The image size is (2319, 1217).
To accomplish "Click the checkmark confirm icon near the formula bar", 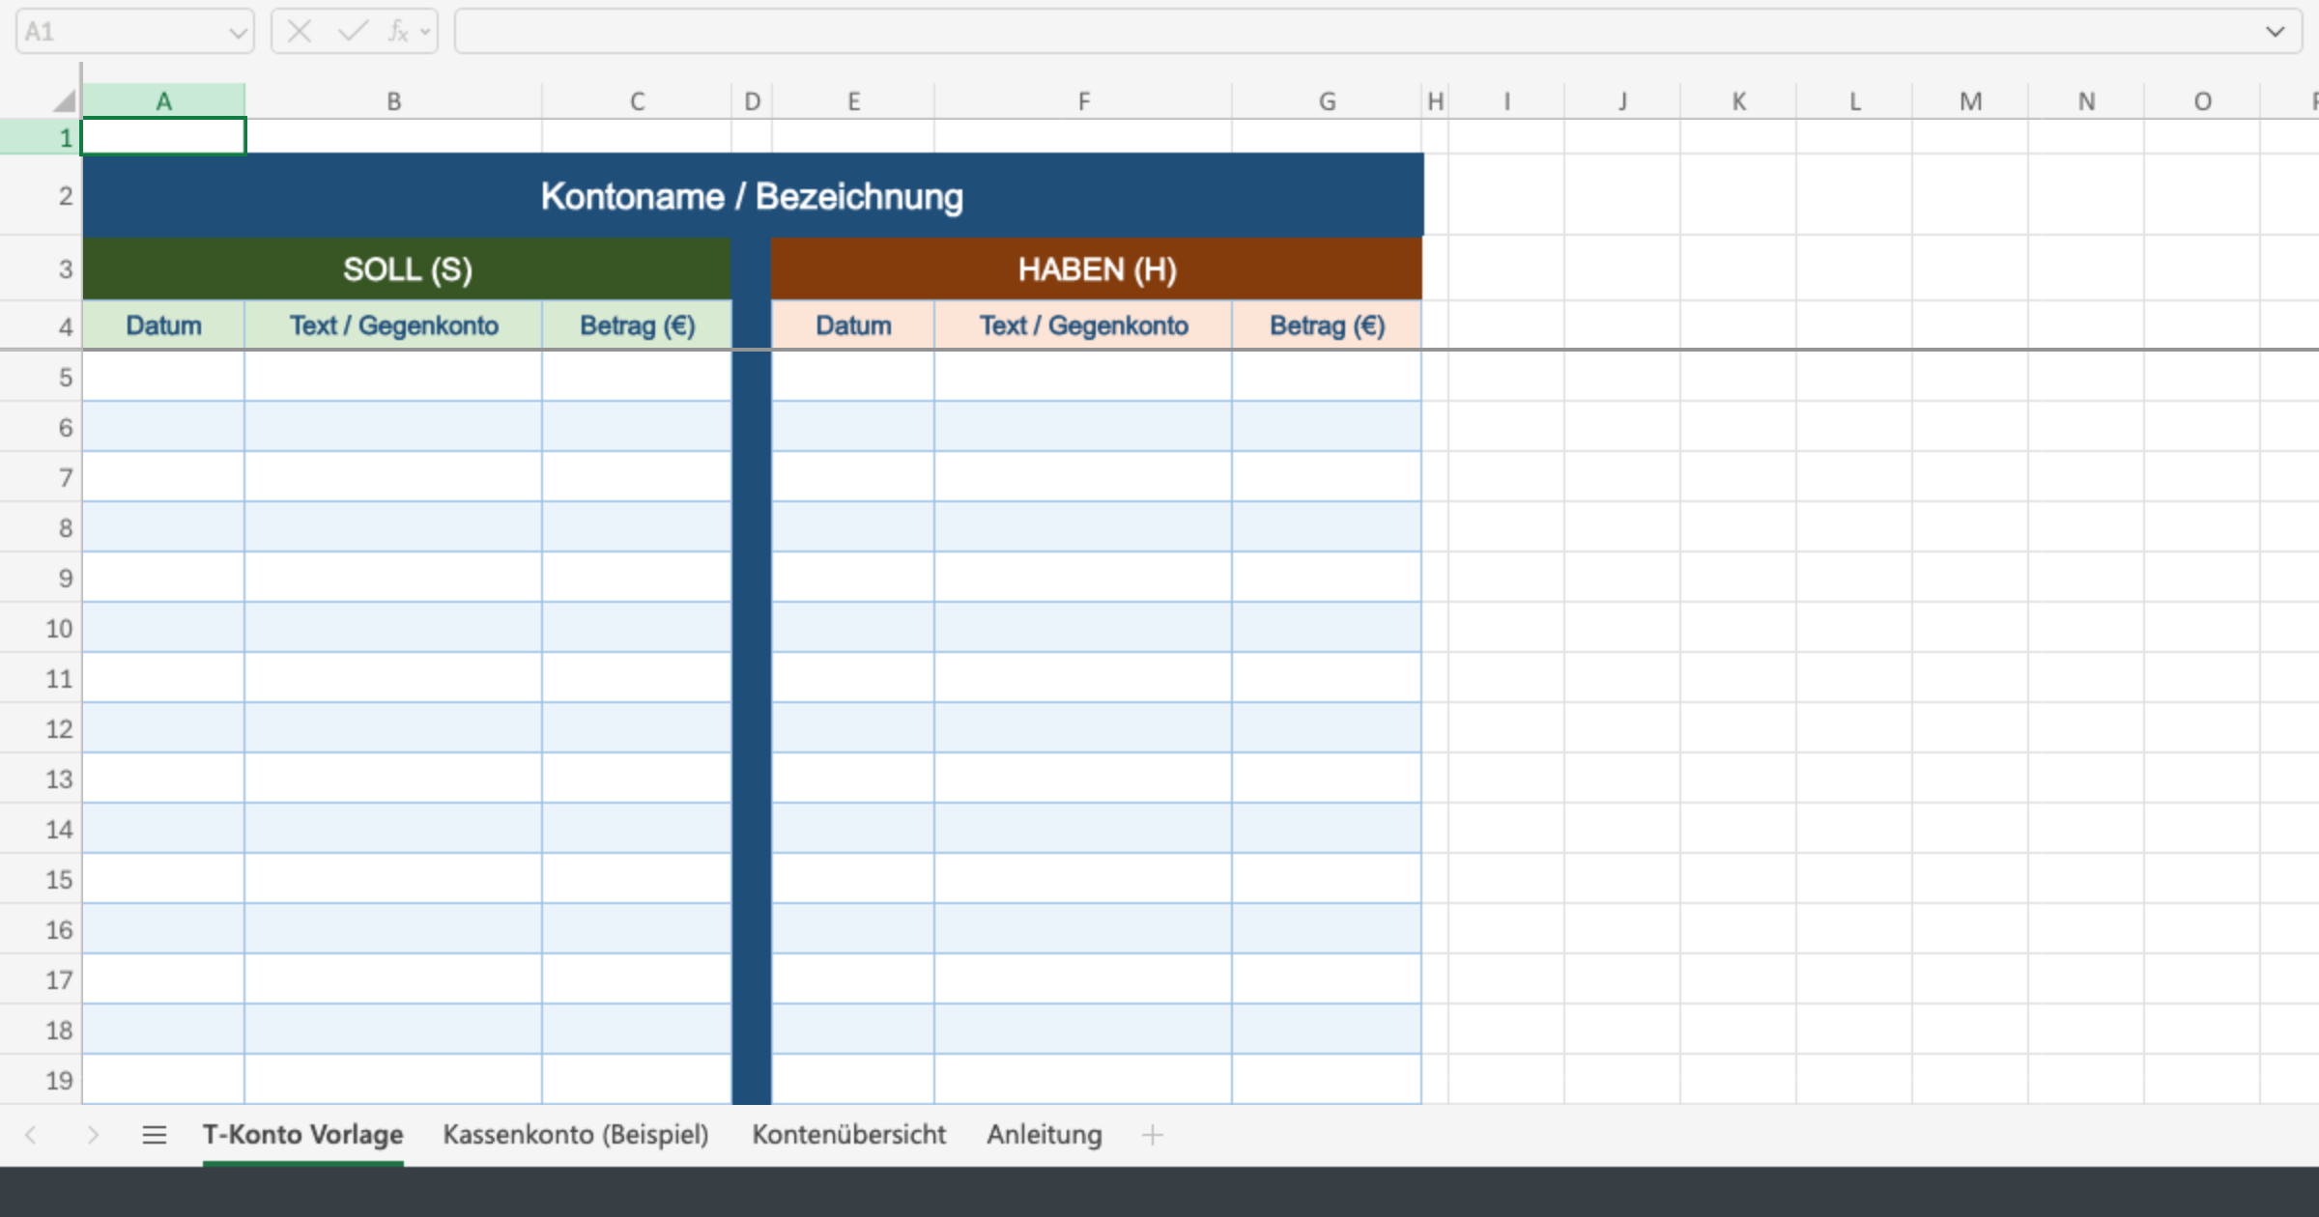I will click(x=352, y=30).
